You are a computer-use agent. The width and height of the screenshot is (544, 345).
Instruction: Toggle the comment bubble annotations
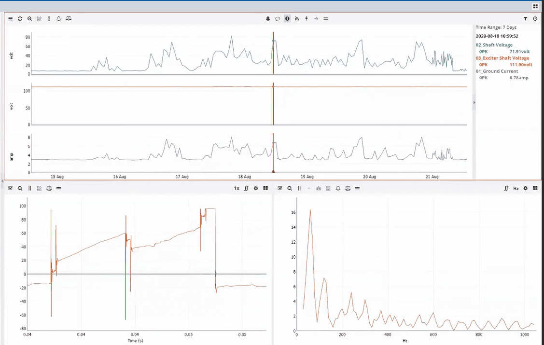(278, 19)
